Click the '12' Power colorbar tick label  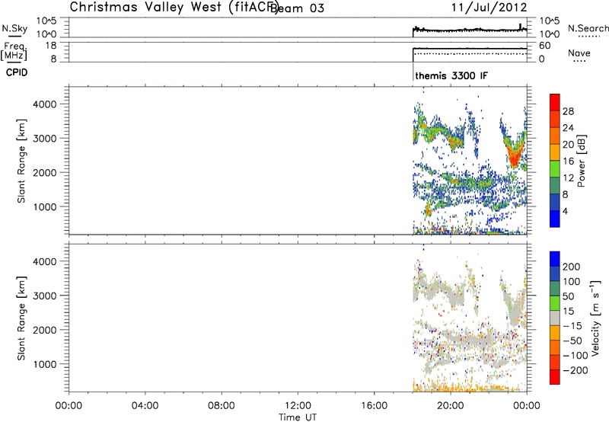point(568,178)
